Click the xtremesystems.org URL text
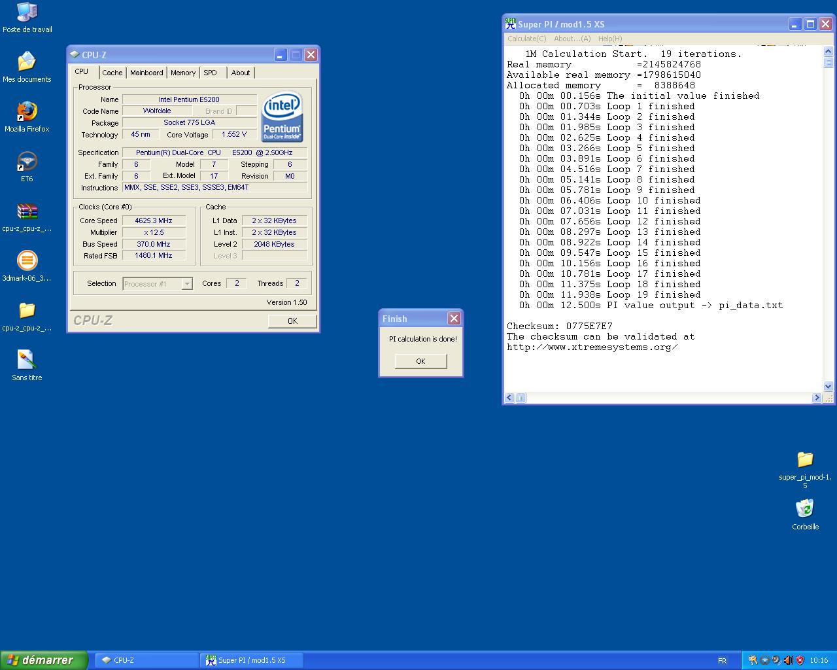The height and width of the screenshot is (670, 837). click(x=592, y=347)
